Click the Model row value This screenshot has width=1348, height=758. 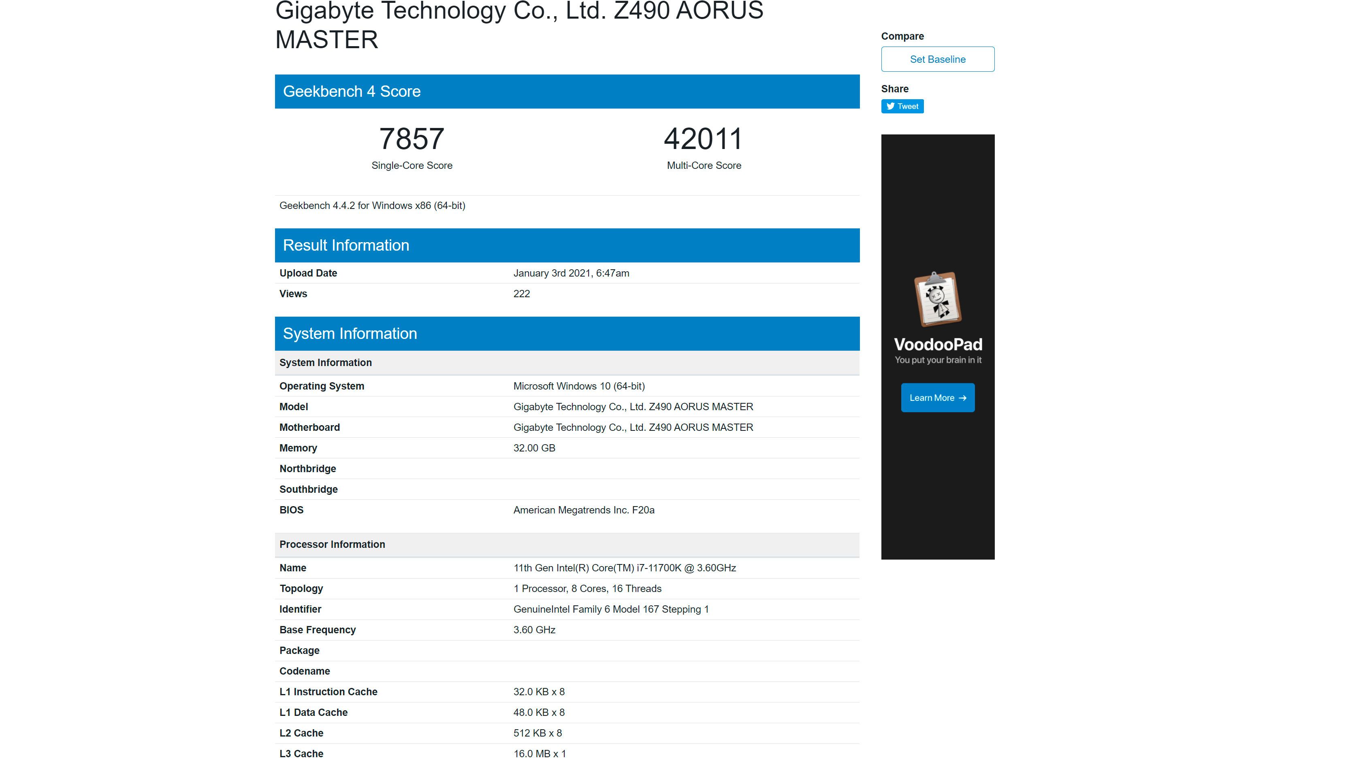click(x=633, y=407)
